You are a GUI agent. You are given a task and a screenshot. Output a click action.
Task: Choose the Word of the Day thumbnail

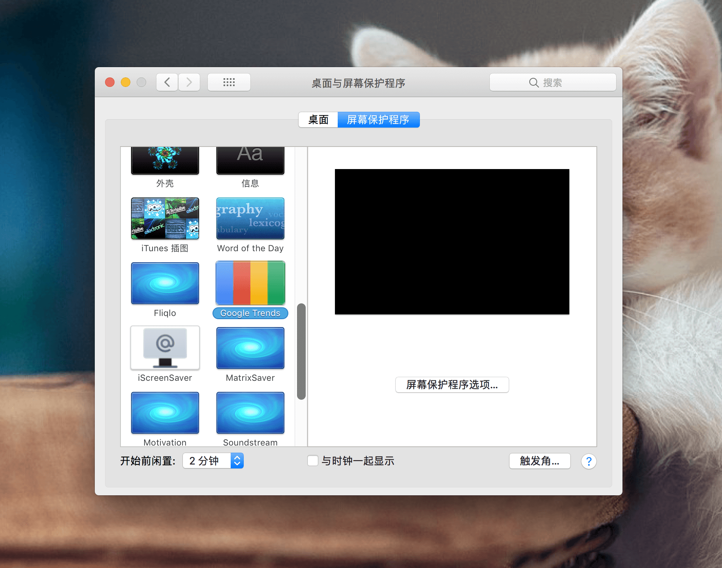pos(250,218)
